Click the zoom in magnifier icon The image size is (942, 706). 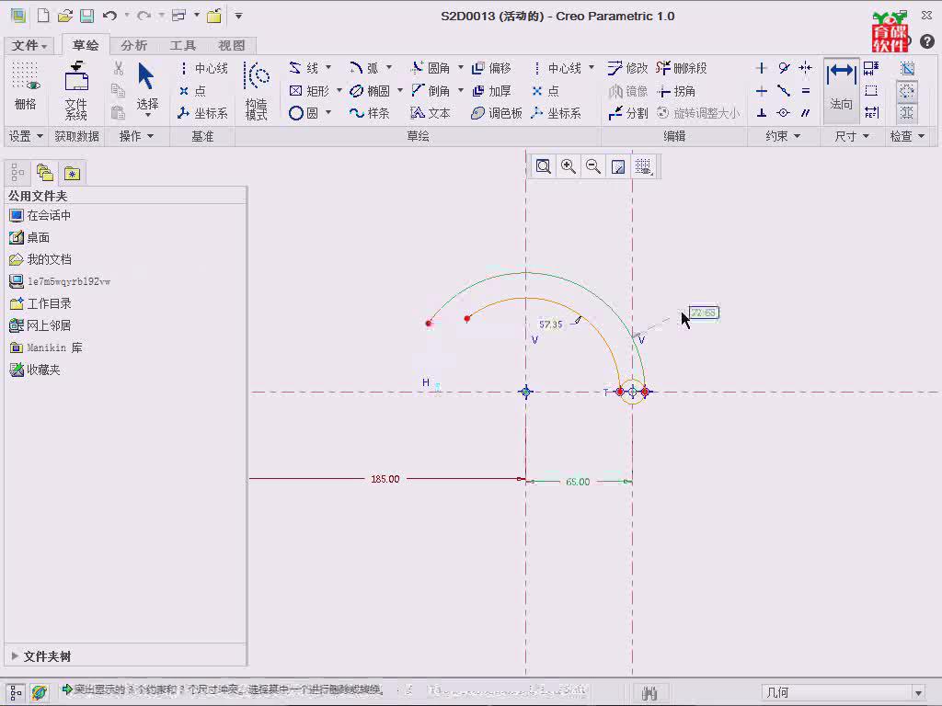[569, 166]
